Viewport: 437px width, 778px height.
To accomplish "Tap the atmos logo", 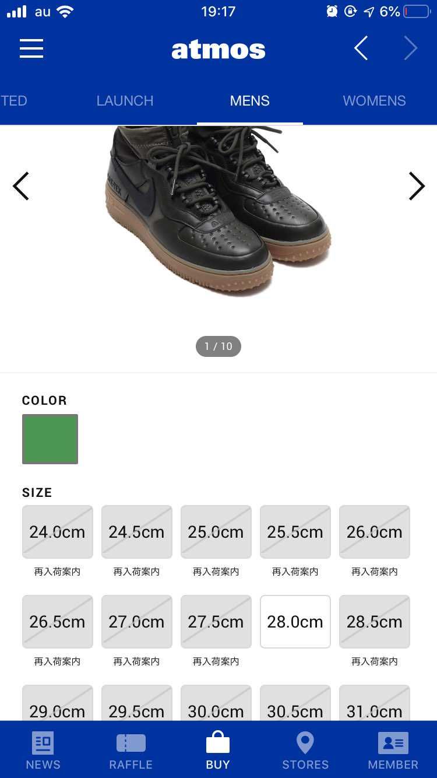I will pos(218,50).
